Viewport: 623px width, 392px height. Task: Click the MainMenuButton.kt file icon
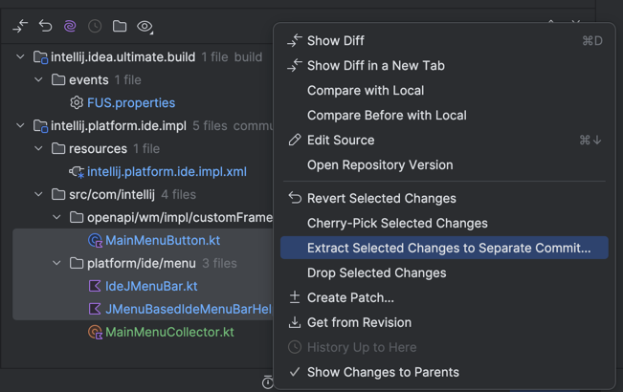coord(95,240)
